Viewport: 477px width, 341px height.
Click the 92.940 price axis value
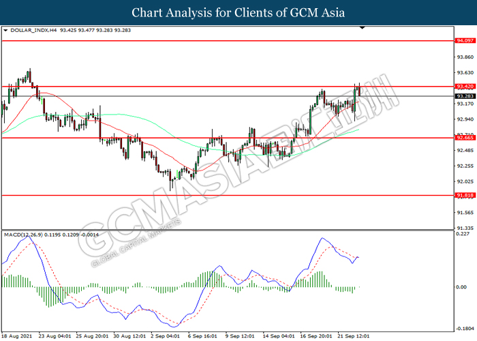point(465,119)
